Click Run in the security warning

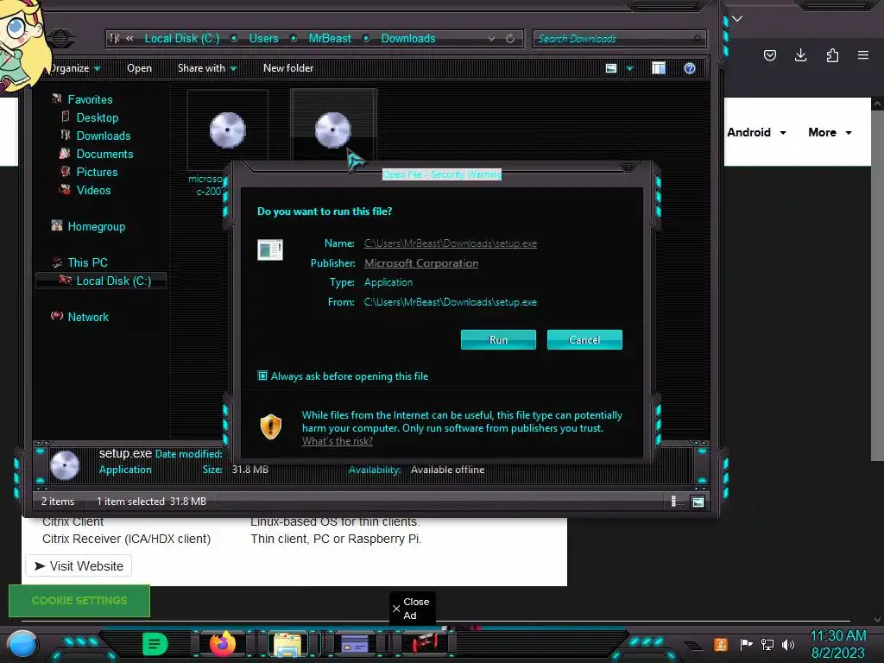click(498, 340)
